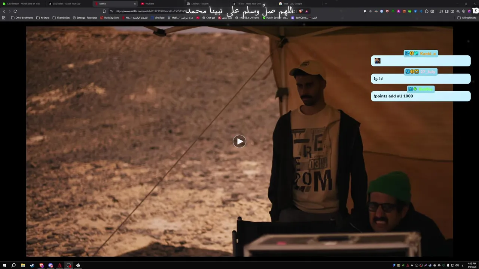Open the Brave Wallet icon
Image resolution: width=479 pixels, height=269 pixels.
click(x=452, y=11)
